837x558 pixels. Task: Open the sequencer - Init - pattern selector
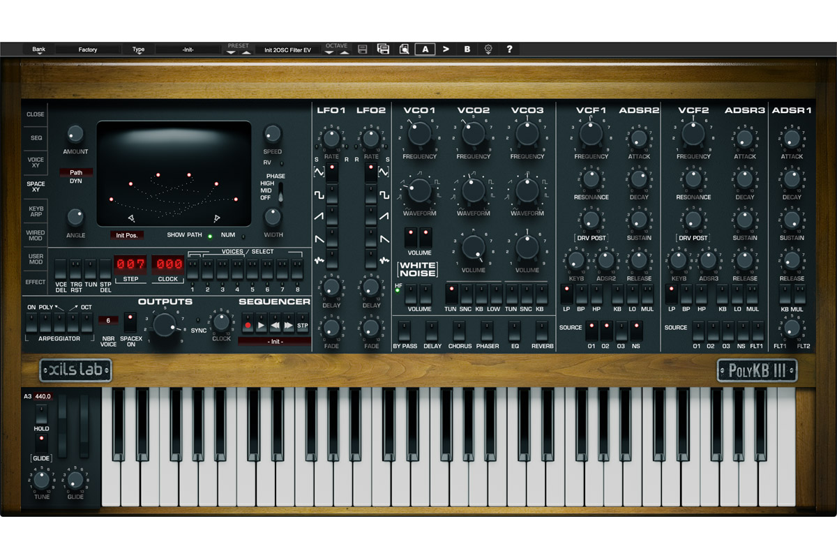point(274,341)
